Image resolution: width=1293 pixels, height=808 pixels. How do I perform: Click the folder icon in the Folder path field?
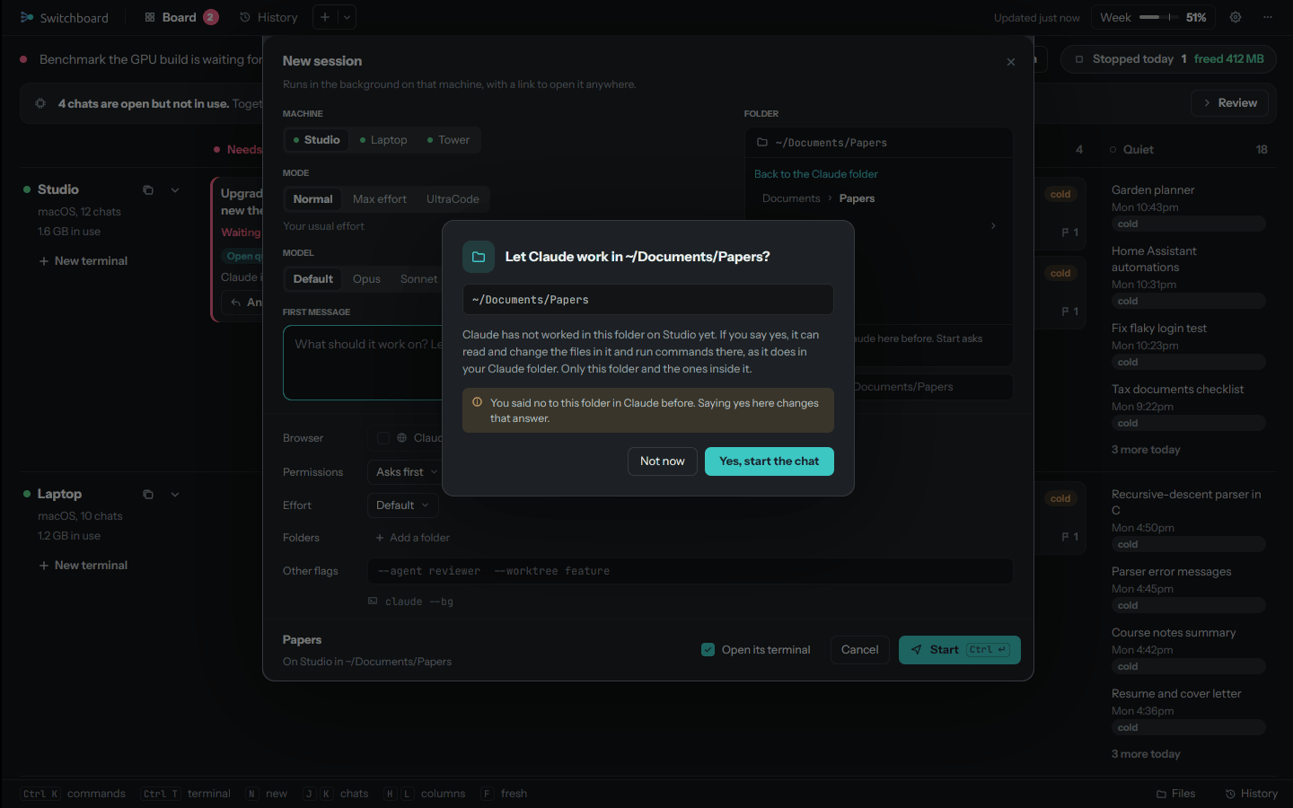[762, 143]
